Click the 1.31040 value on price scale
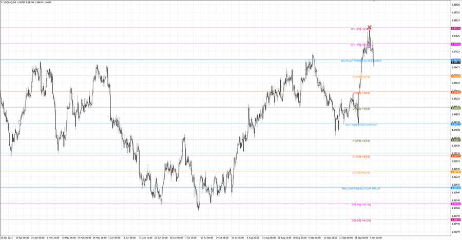The image size is (462, 240). point(456,208)
